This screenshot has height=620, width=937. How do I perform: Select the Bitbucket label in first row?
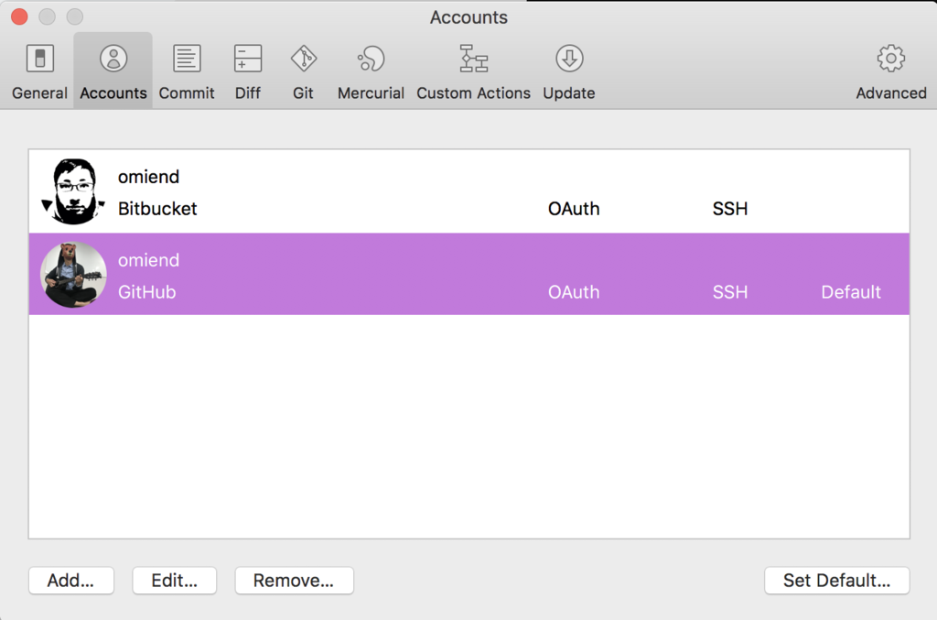point(157,209)
